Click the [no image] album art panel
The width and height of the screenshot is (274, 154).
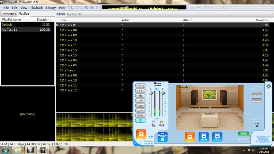[28, 114]
